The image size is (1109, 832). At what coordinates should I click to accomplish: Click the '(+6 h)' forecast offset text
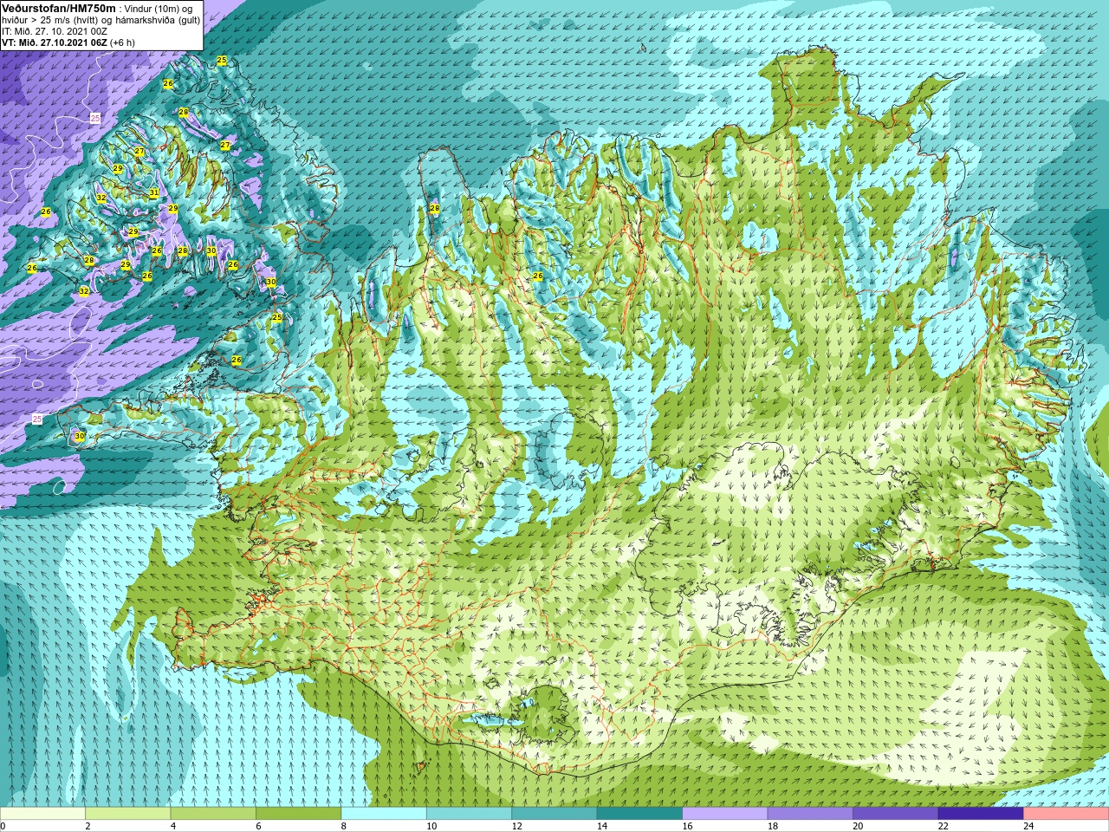click(122, 42)
